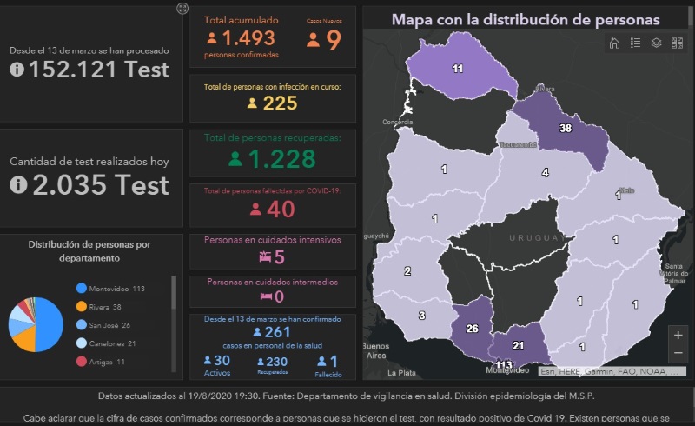
Task: Select the Artigas red legend swatch
Action: tap(82, 362)
